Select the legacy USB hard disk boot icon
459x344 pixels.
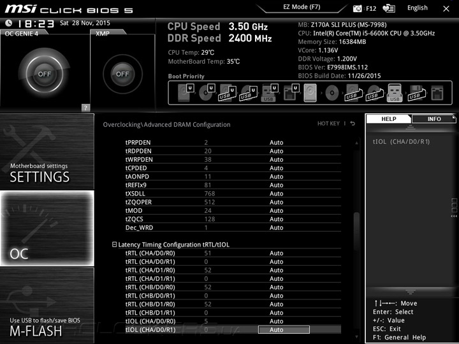tap(354, 93)
